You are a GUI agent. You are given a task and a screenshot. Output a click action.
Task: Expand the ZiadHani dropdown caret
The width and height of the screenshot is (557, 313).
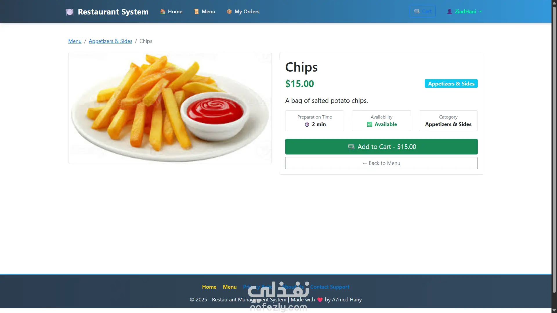point(480,12)
